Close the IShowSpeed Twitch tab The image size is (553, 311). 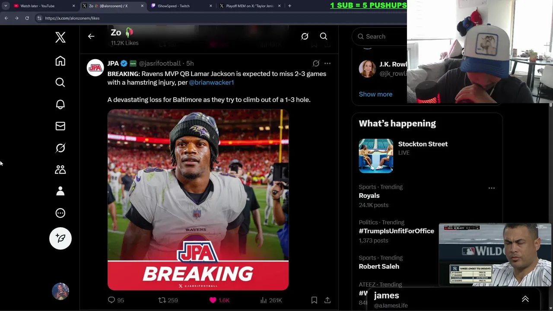211,6
